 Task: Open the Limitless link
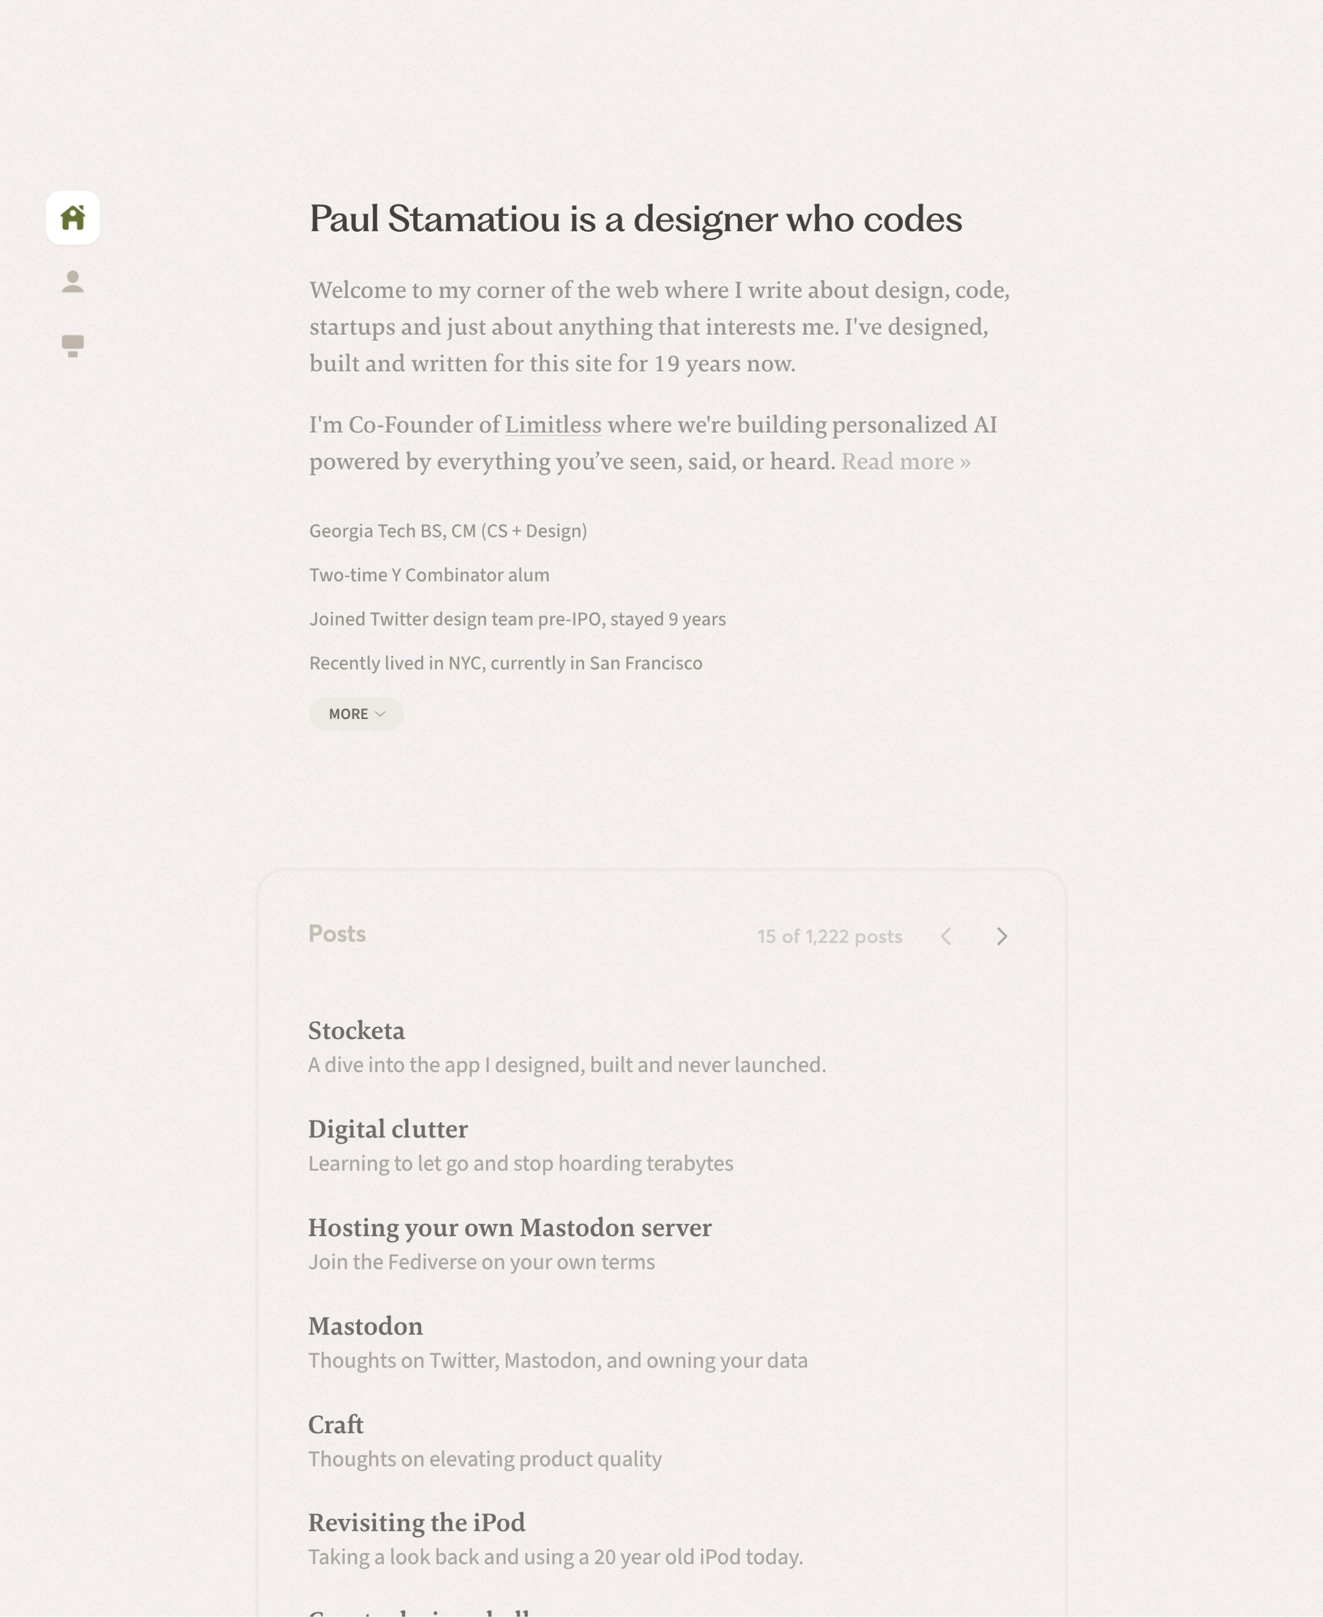(553, 424)
